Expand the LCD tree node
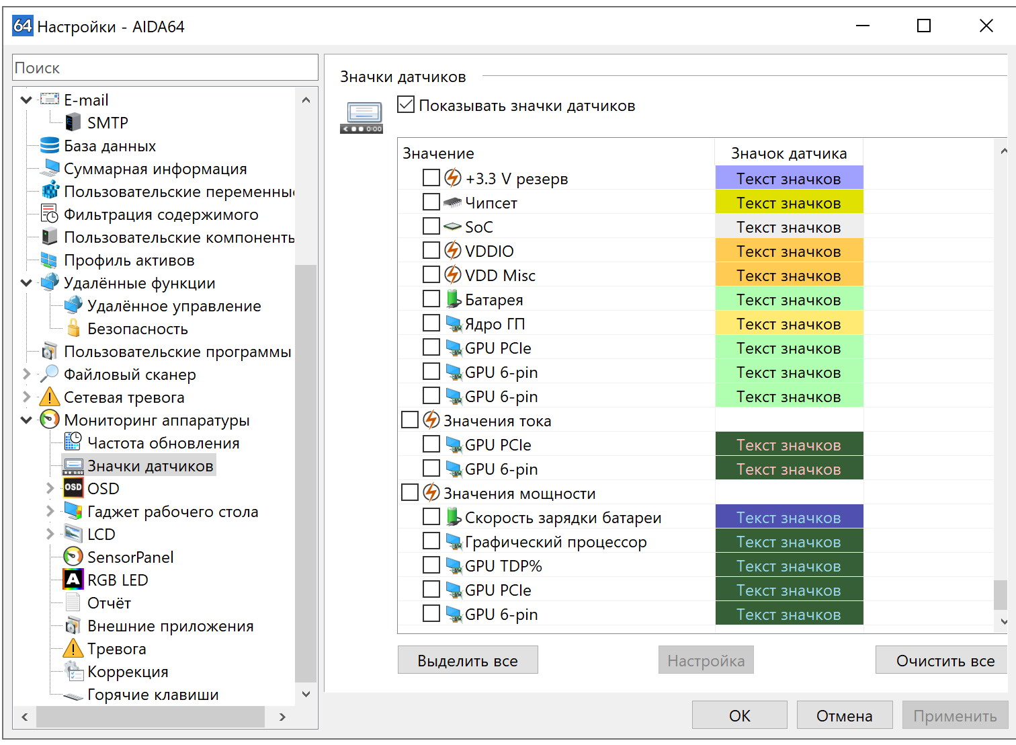This screenshot has width=1016, height=745. coord(50,534)
